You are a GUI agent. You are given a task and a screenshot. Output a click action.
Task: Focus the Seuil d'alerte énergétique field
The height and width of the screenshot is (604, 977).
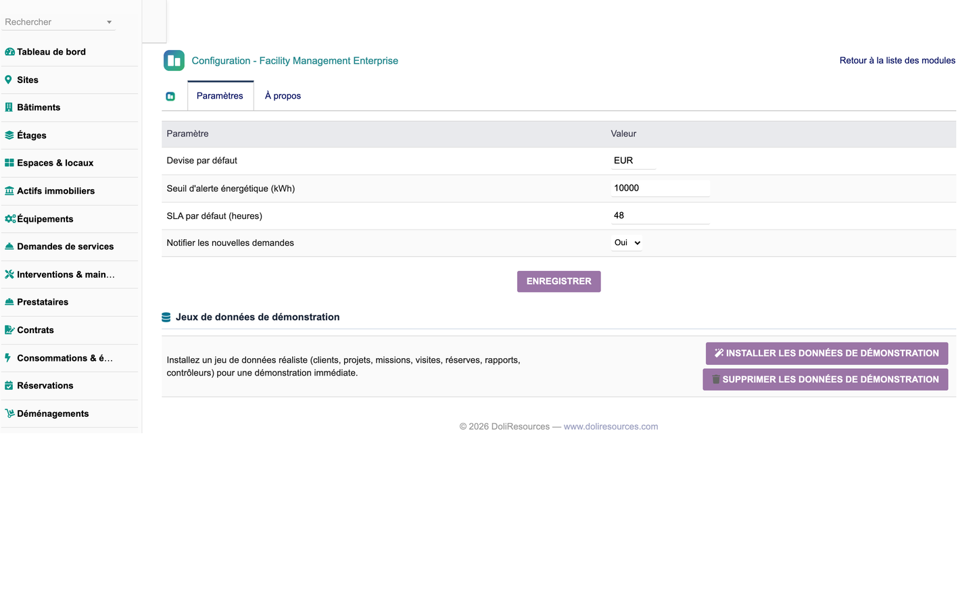click(x=661, y=188)
